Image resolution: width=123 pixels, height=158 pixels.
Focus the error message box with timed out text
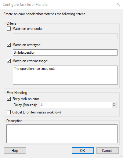tap(65, 75)
